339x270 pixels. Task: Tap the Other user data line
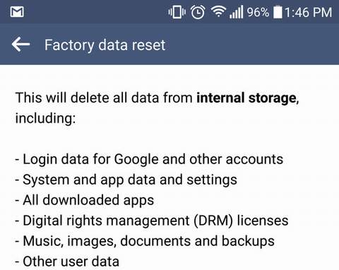click(x=67, y=262)
